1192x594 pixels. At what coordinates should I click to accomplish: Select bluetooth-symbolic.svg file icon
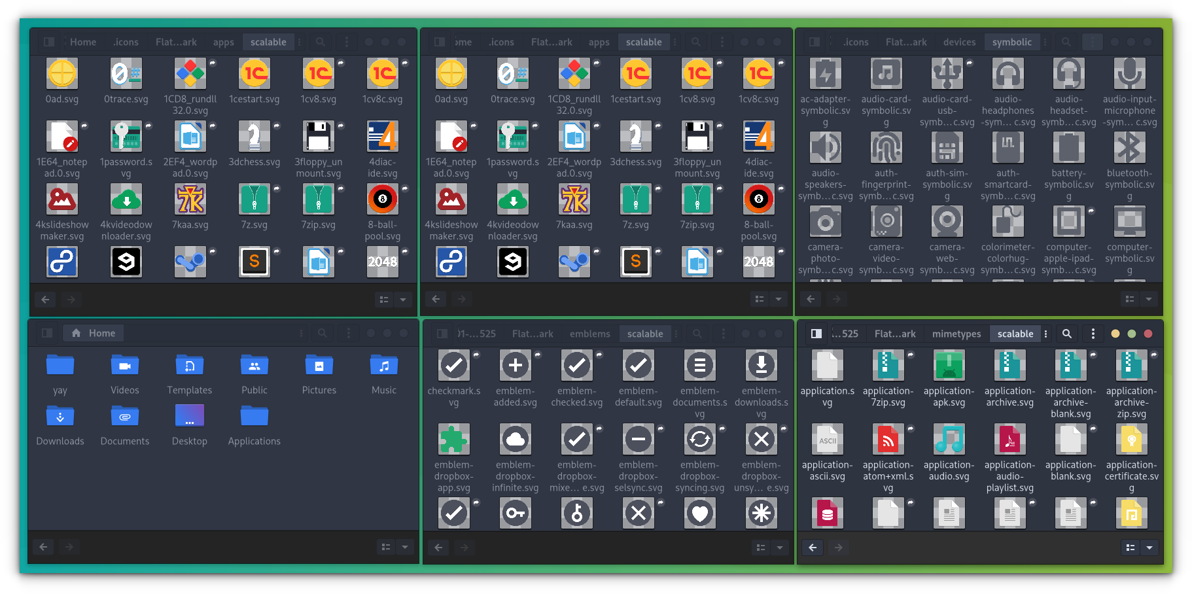tap(1129, 148)
